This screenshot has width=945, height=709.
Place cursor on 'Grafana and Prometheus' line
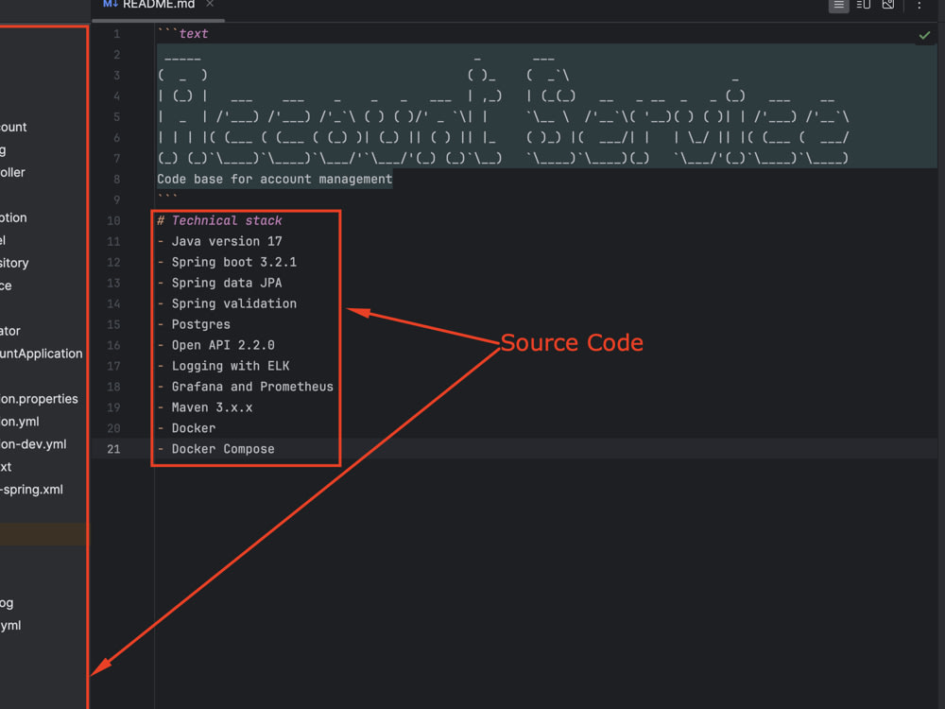point(252,387)
